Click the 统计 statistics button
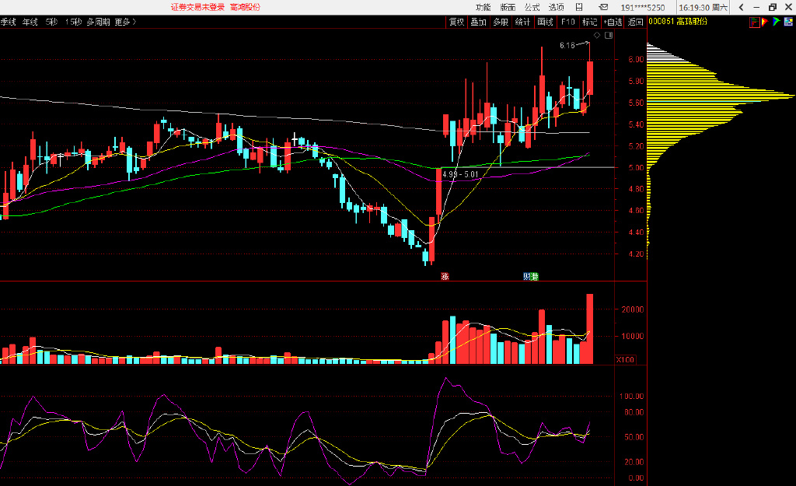 [522, 22]
